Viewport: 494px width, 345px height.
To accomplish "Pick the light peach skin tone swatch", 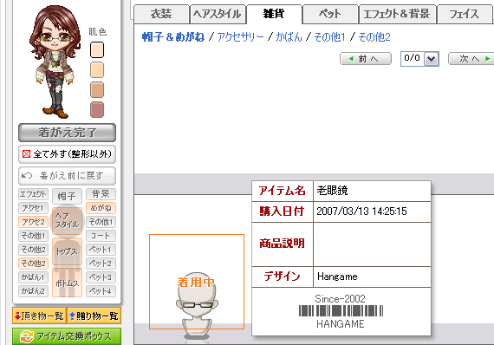I will pyautogui.click(x=97, y=69).
